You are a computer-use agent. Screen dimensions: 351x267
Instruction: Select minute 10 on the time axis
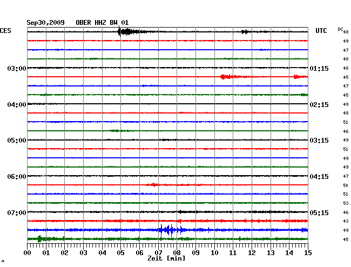[214, 252]
